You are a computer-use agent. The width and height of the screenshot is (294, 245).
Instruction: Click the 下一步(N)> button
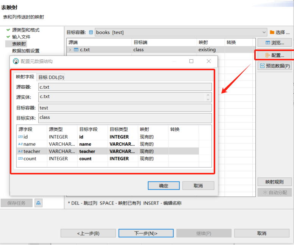click(x=146, y=233)
